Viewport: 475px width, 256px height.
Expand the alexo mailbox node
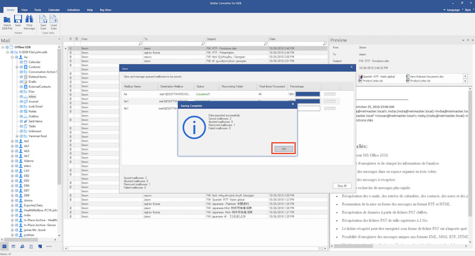(12, 165)
